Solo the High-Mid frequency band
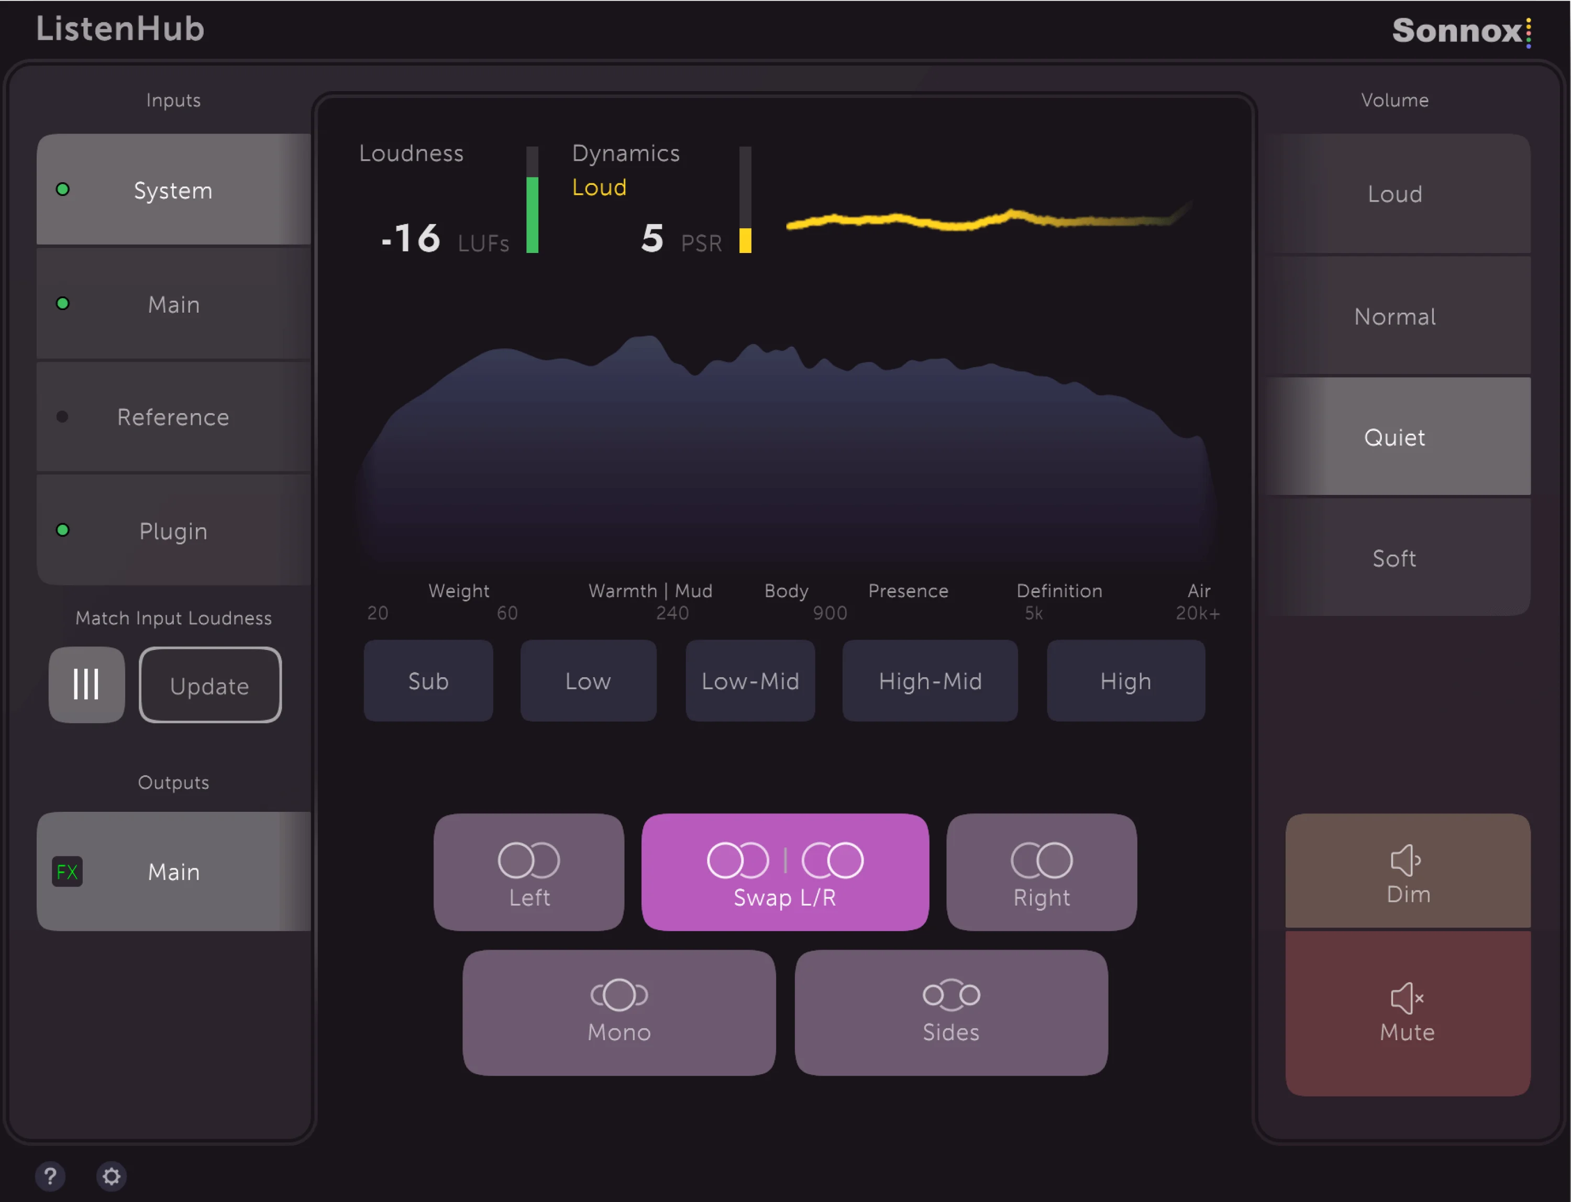Viewport: 1571px width, 1202px height. click(x=930, y=680)
